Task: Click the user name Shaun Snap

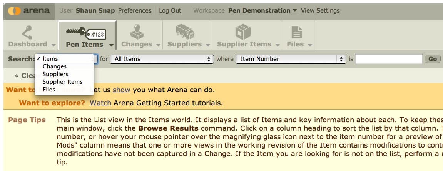Action: point(95,11)
